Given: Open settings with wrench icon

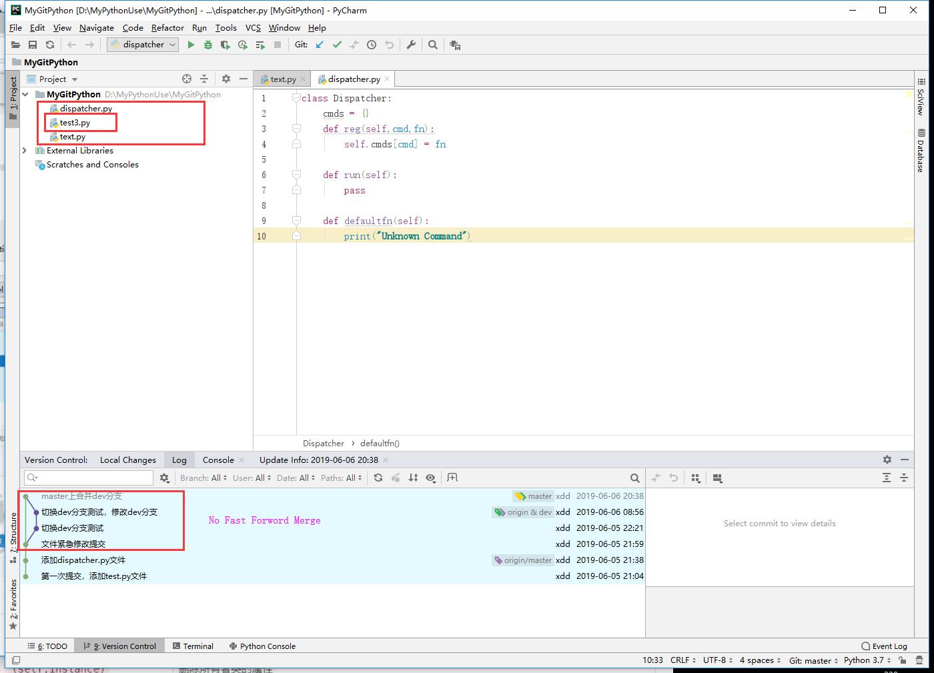Looking at the screenshot, I should tap(411, 45).
